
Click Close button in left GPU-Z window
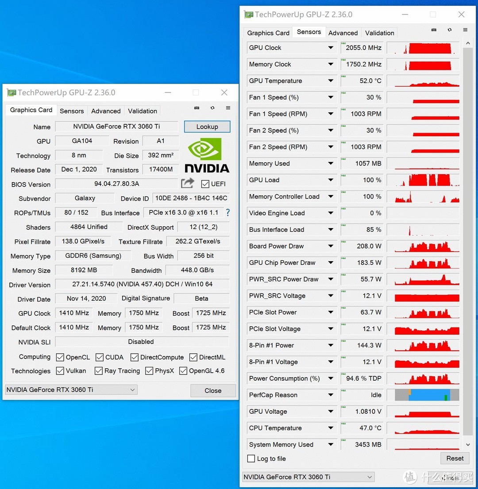pos(213,390)
